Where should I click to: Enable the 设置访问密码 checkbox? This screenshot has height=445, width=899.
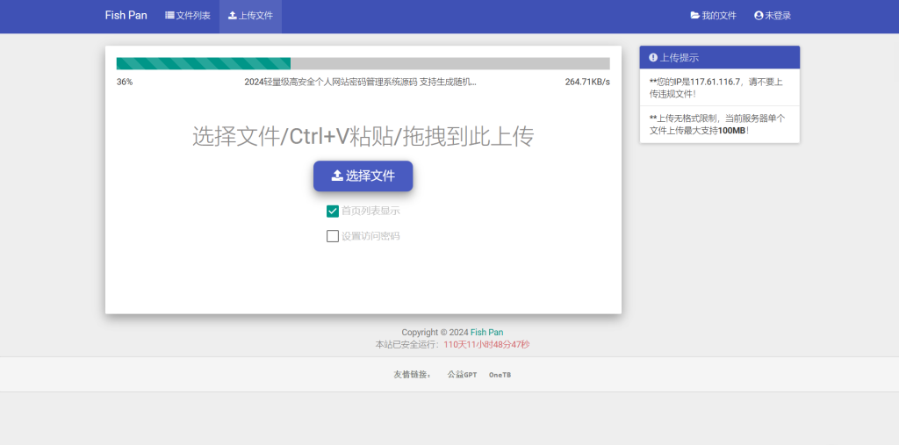333,236
